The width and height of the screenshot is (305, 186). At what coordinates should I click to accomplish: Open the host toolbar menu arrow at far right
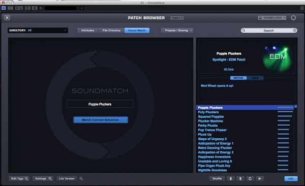(x=302, y=8)
